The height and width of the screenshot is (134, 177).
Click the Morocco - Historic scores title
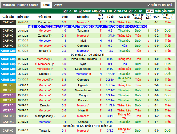tap(21, 5)
